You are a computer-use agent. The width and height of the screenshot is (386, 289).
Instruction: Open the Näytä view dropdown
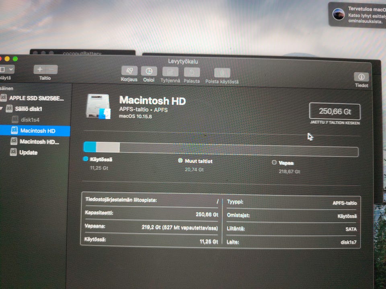tap(7, 69)
